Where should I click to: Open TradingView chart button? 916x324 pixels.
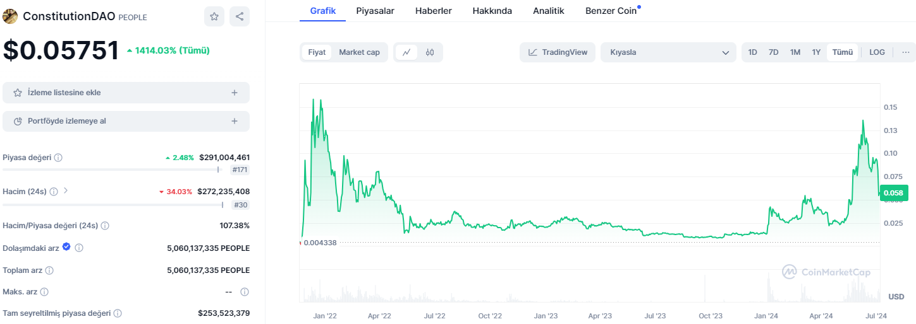(x=558, y=52)
